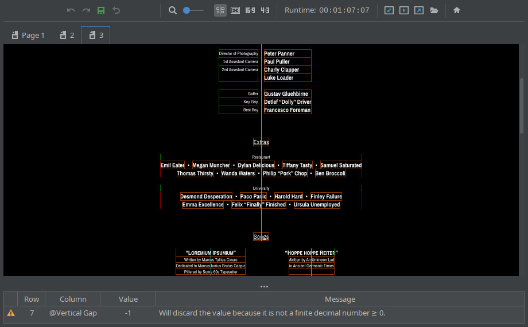
Task: Open the delivery export window
Action: click(x=419, y=10)
